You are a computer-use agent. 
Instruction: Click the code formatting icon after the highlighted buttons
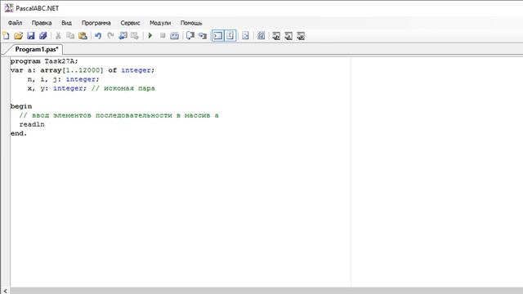[x=245, y=36]
